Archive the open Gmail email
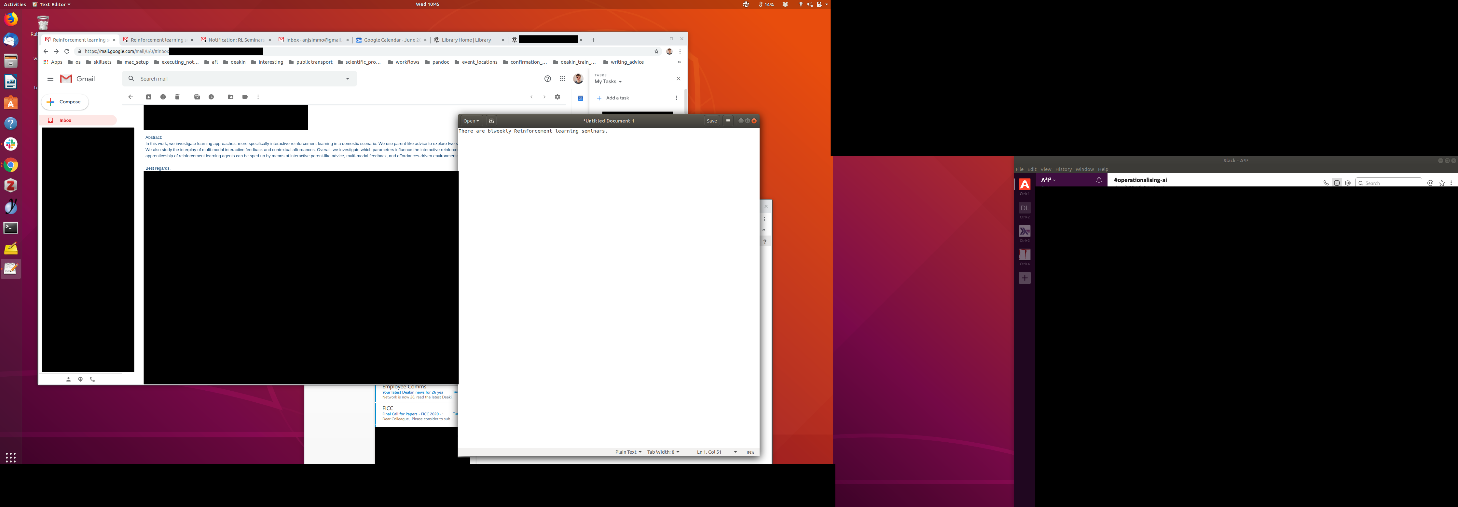 tap(148, 97)
